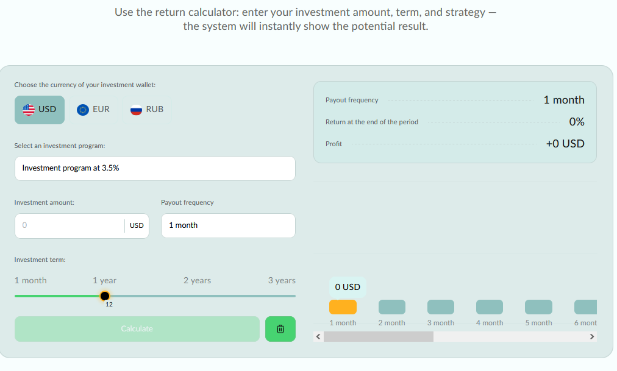
Task: Select the 3 month chart bar
Action: (440, 307)
